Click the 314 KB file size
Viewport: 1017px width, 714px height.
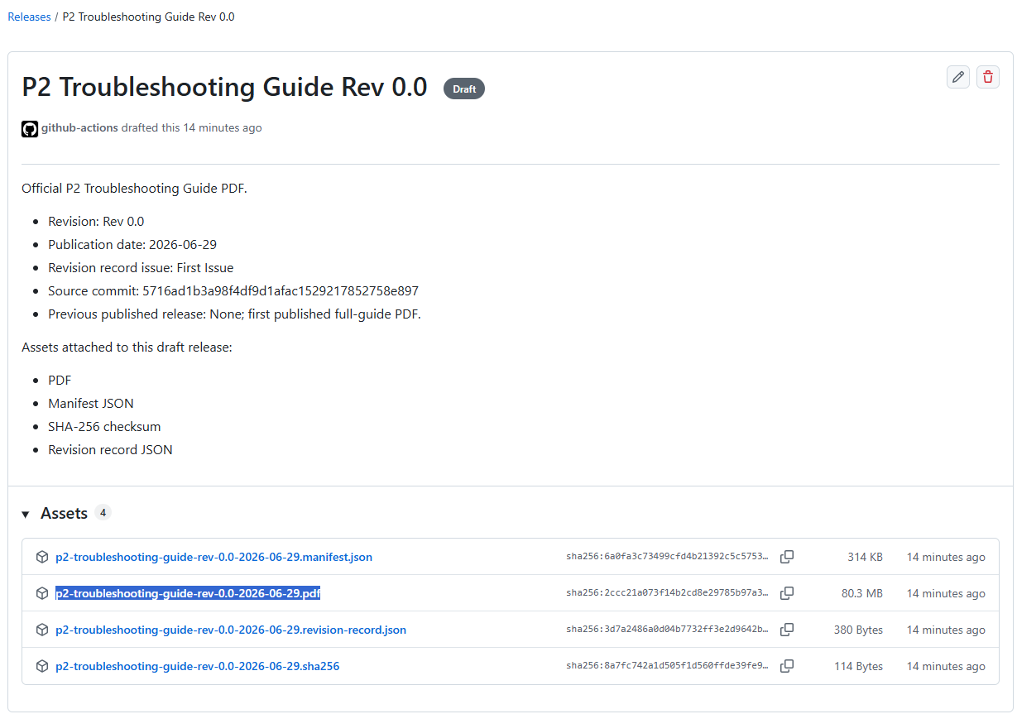865,557
